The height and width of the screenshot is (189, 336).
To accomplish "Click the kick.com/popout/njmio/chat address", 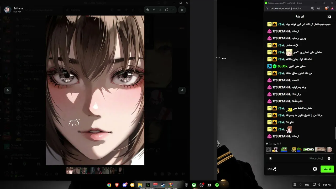I will tap(286, 8).
